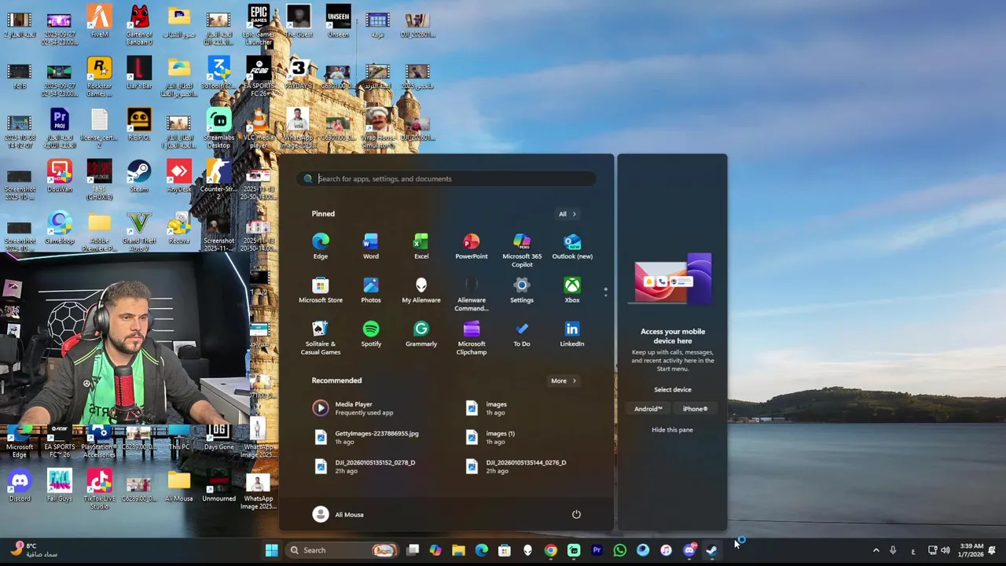Open volume control in system tray
The image size is (1006, 566).
click(945, 550)
